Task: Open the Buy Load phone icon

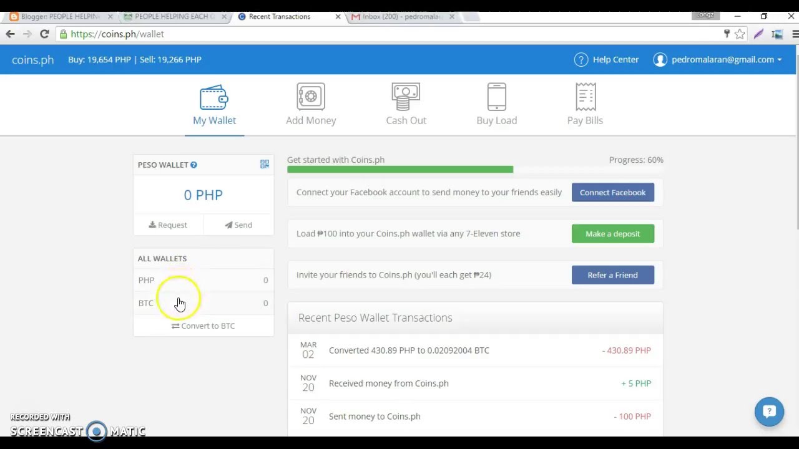Action: (x=497, y=97)
